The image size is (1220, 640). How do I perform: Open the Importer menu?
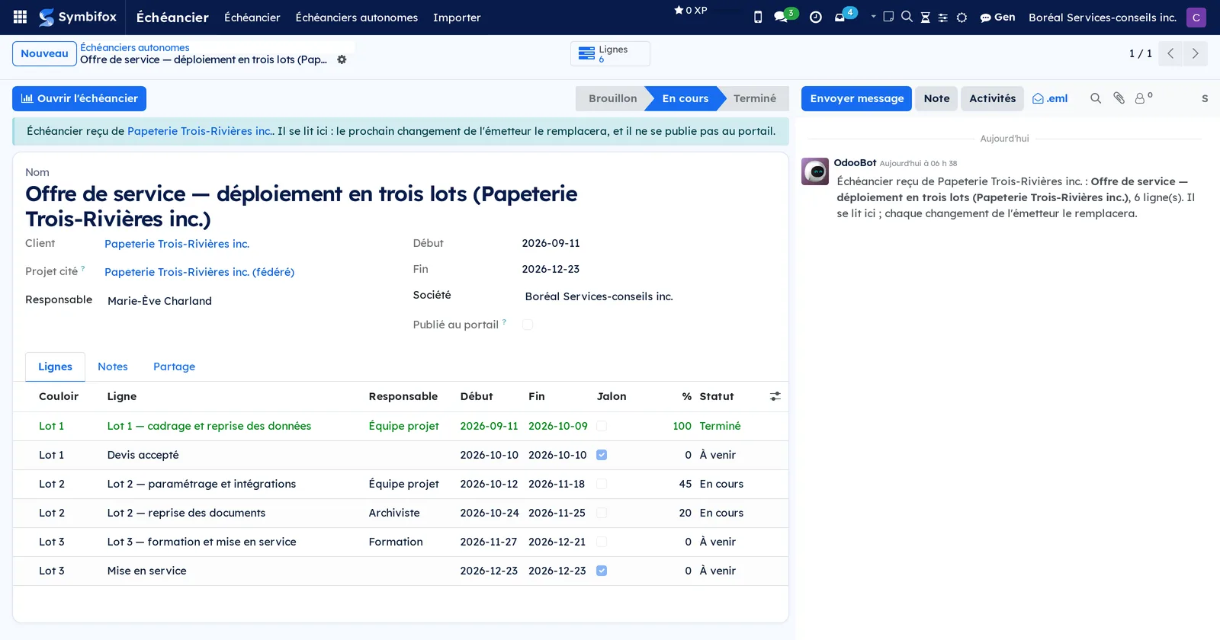coord(457,17)
